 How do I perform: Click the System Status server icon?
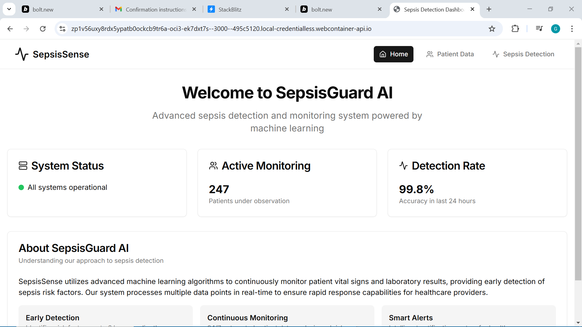point(23,166)
